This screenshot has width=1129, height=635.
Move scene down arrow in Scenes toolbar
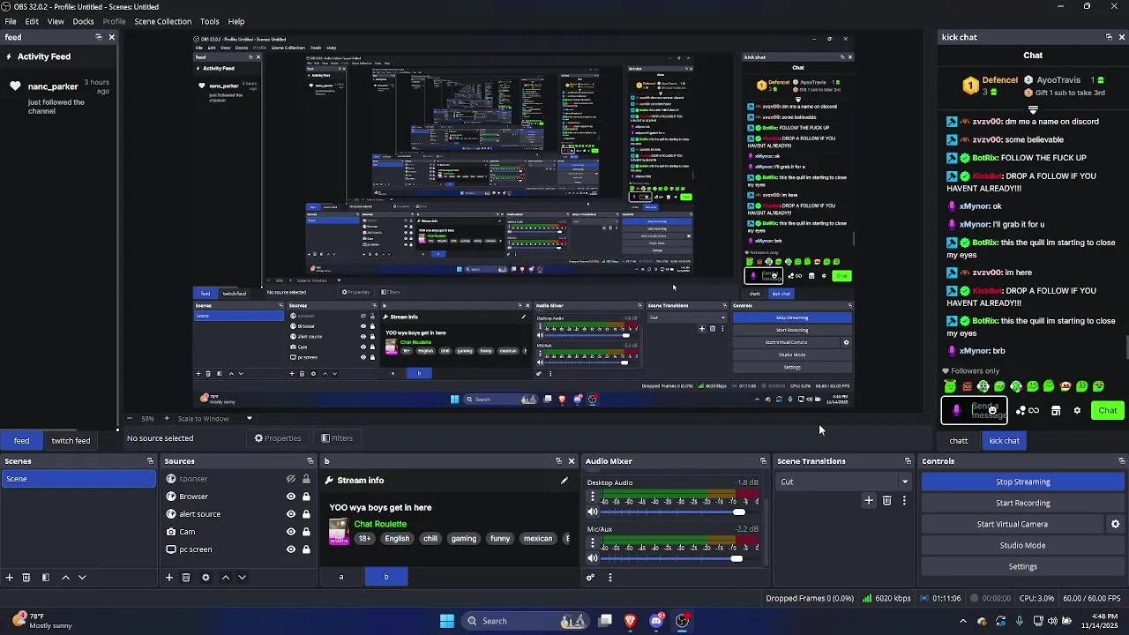pyautogui.click(x=82, y=578)
